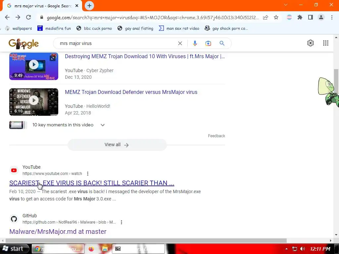Open the volume speaker tray icon
Screen dimensions: 339x254
(x=303, y=249)
